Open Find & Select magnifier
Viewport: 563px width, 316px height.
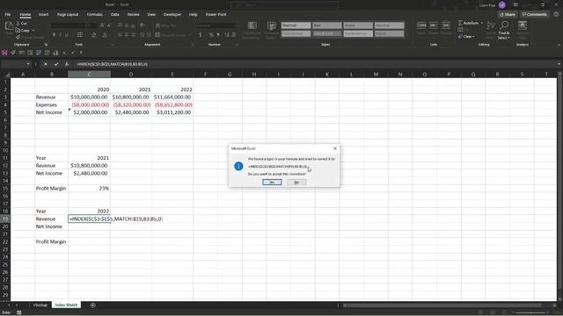click(504, 29)
